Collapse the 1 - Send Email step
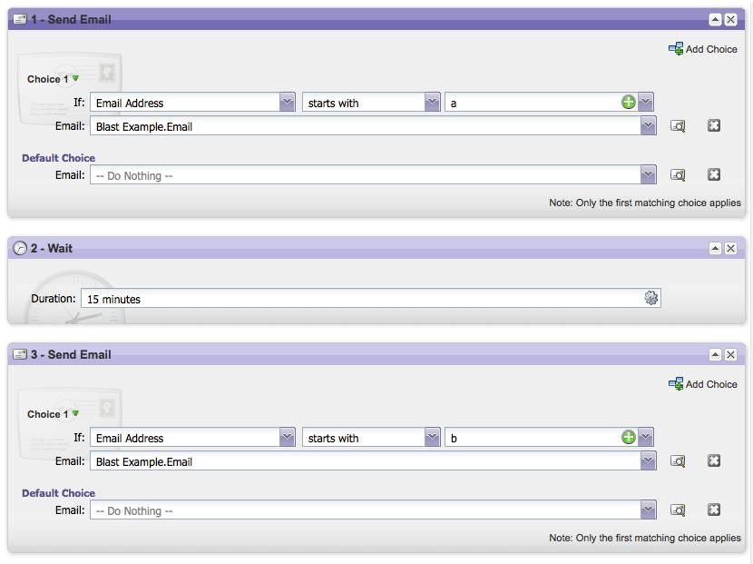 click(715, 19)
